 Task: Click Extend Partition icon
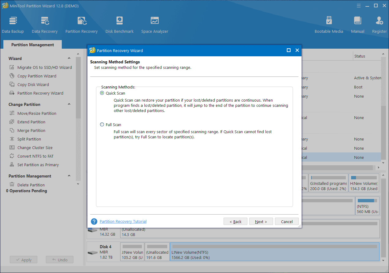pyautogui.click(x=12, y=122)
